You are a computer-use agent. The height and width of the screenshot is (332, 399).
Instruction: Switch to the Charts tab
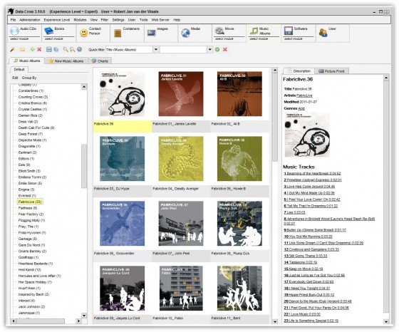click(100, 61)
